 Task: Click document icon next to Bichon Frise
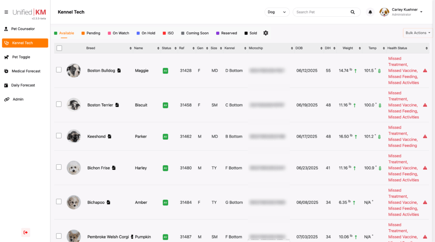[x=114, y=168]
